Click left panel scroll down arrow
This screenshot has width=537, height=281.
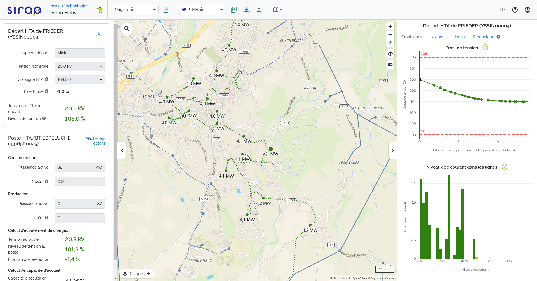115,279
